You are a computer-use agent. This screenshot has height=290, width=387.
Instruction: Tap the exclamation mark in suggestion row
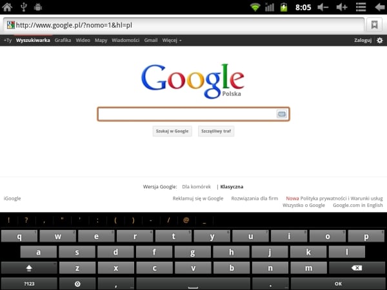pos(9,220)
